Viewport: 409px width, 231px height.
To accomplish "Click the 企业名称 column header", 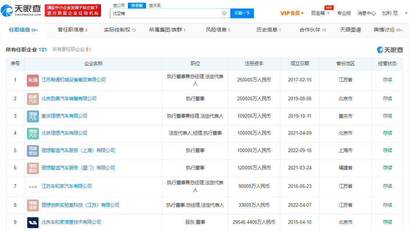I will tap(93, 63).
